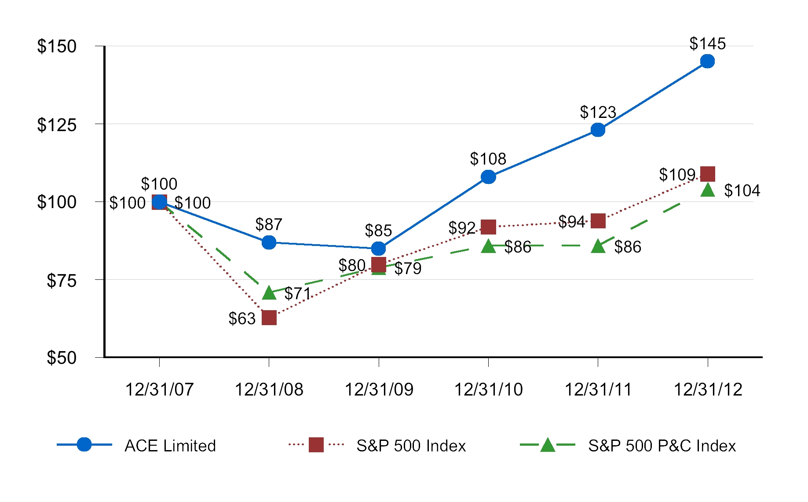Image resolution: width=808 pixels, height=502 pixels.
Task: Select the ACE Limited $85 circle marker
Action: click(x=378, y=249)
